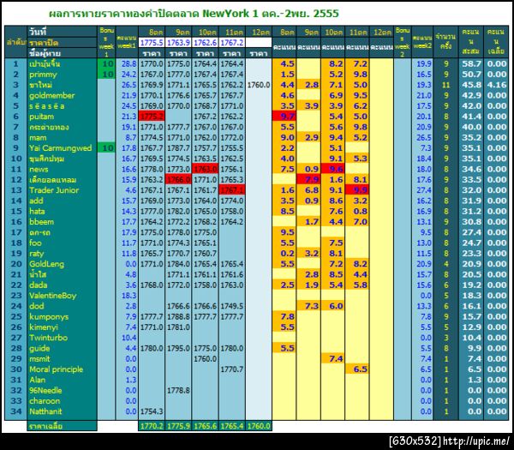Click the red highlighted price 1766.0
This screenshot has height=450, width=514.
(x=178, y=180)
